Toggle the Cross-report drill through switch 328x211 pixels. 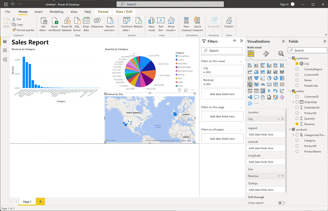281,203
